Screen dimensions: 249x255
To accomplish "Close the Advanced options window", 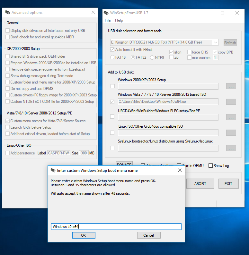I will pyautogui.click(x=93, y=12).
